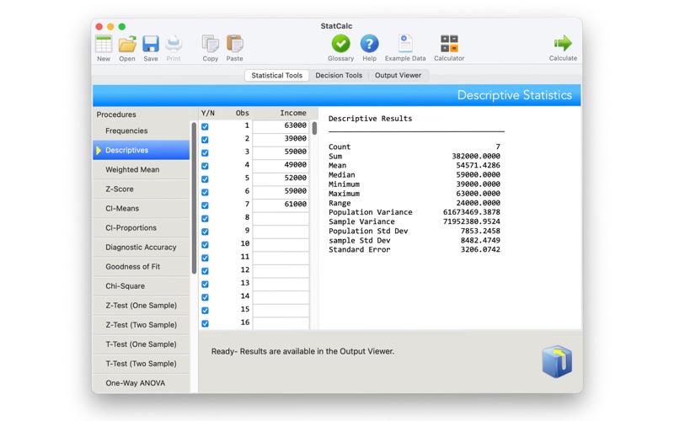674x421 pixels.
Task: Select the Income cell with 52000
Action: [x=281, y=178]
